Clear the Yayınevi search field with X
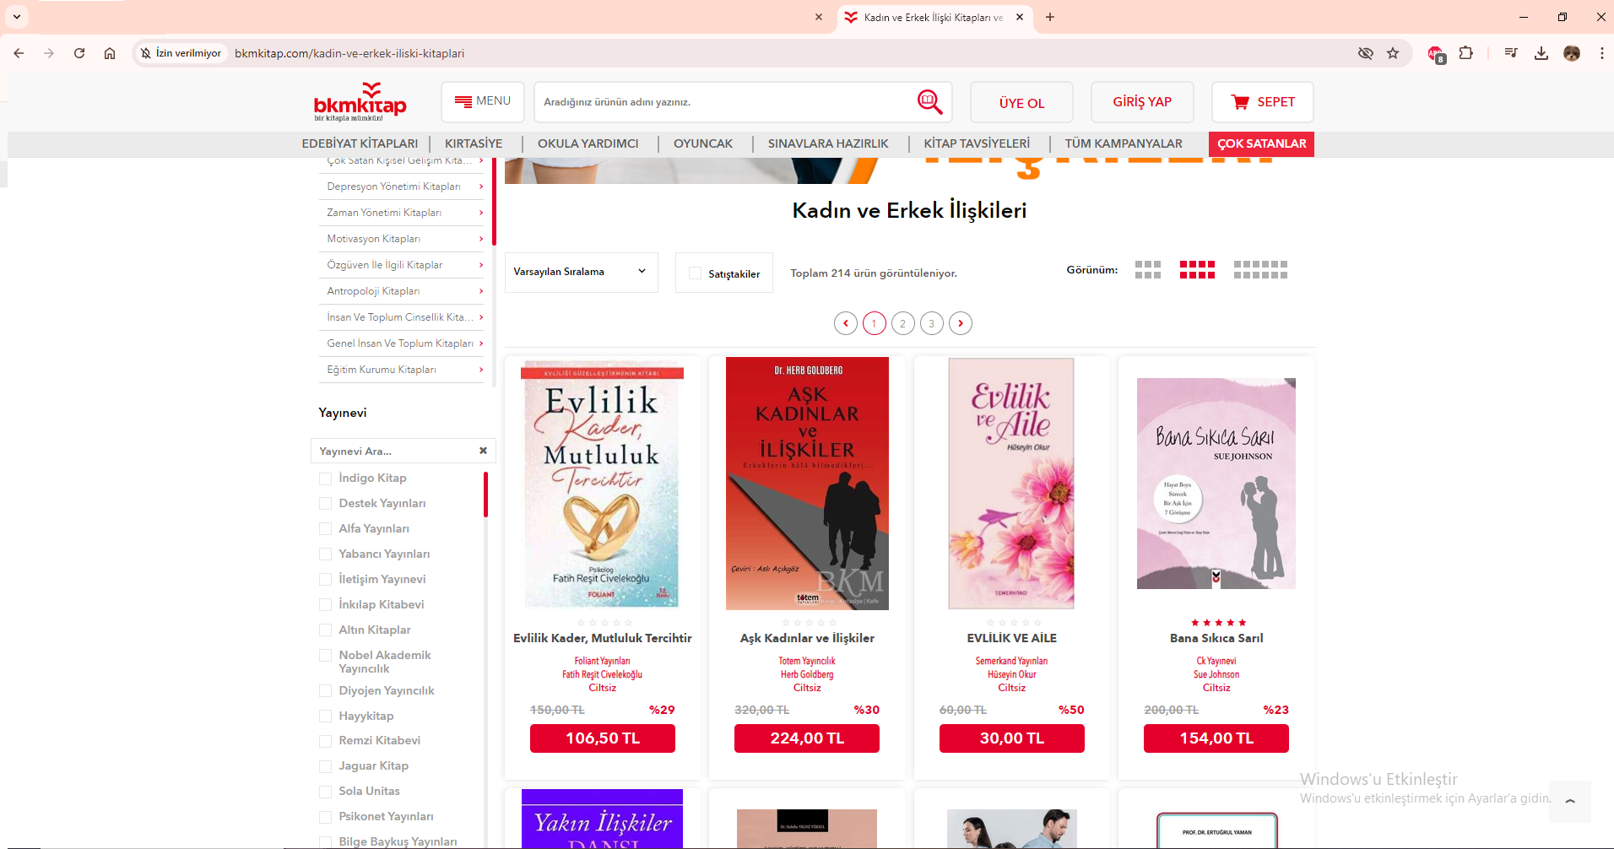Screen dimensions: 1614x849 pos(483,451)
